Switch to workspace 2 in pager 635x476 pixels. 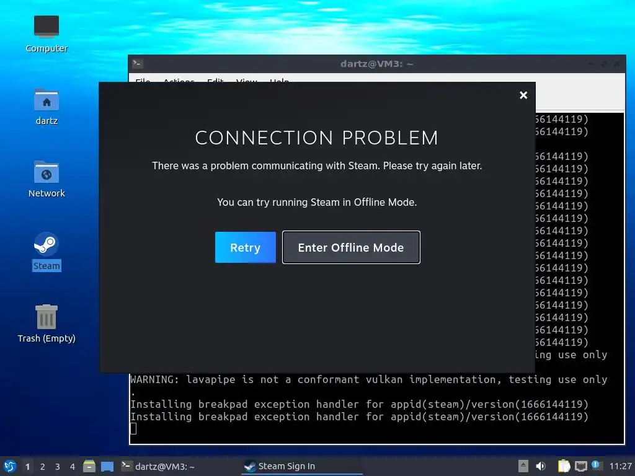pos(43,467)
